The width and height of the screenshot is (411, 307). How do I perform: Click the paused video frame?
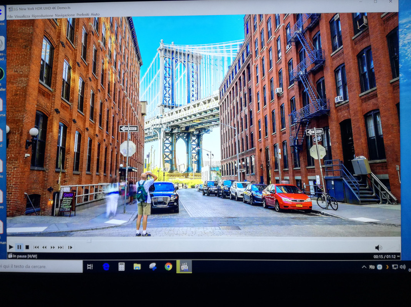pos(203,125)
